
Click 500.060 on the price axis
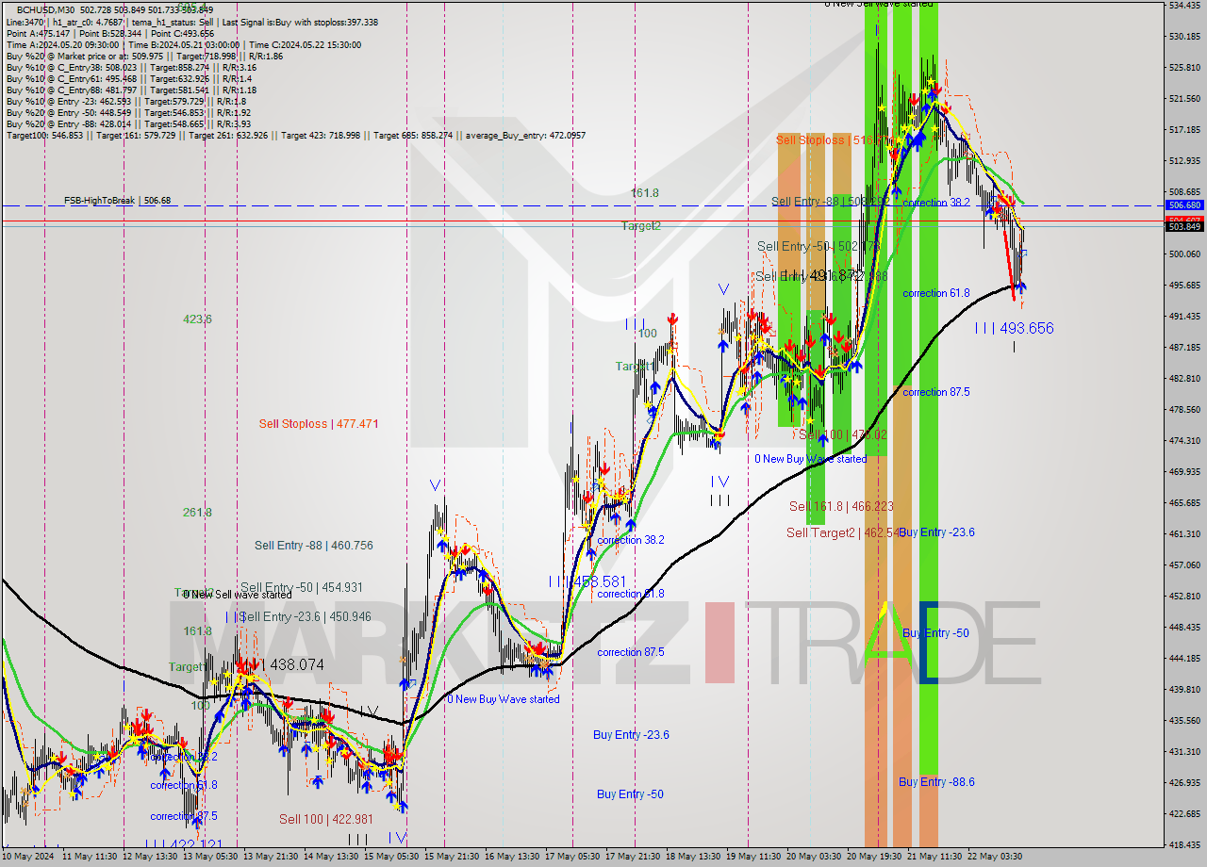click(x=1184, y=254)
